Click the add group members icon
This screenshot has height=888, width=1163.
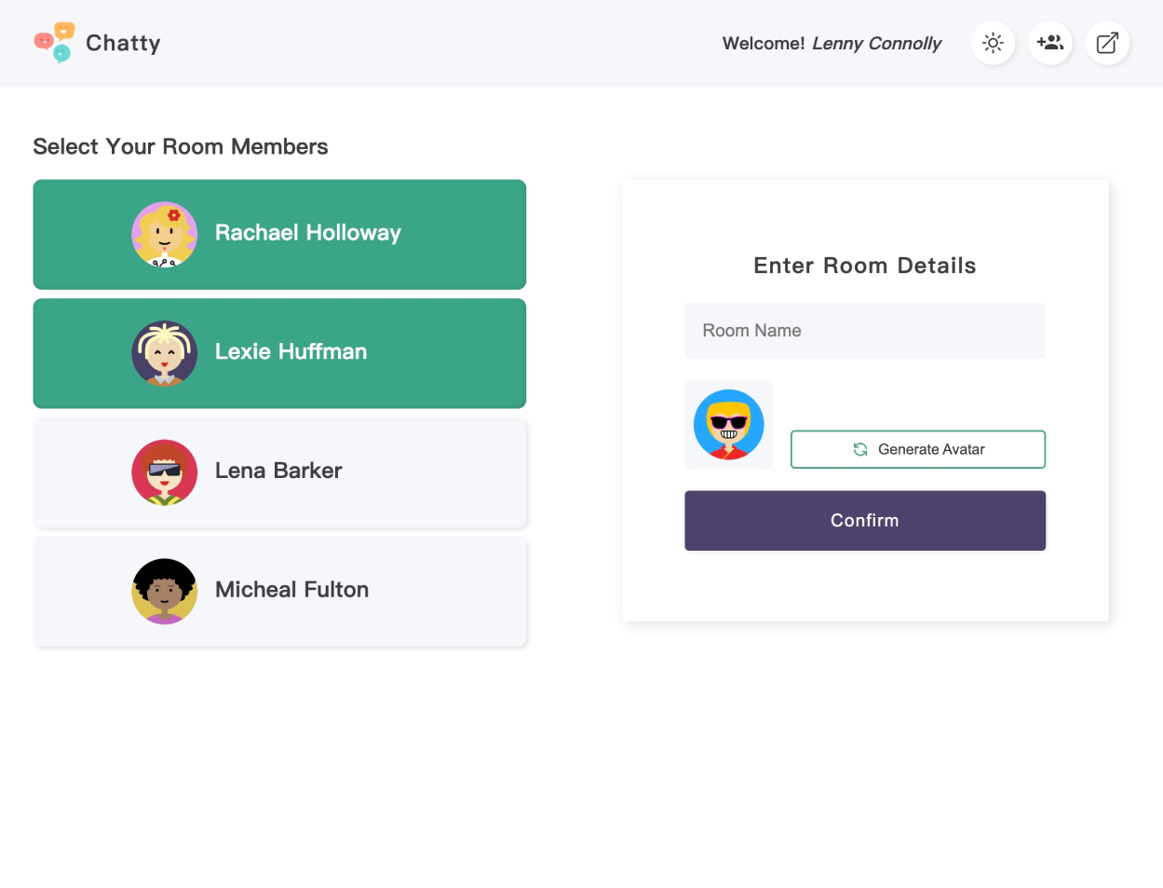pyautogui.click(x=1050, y=43)
